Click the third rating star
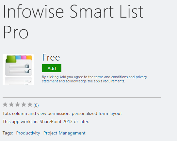177x141 pixels. pos(18,105)
